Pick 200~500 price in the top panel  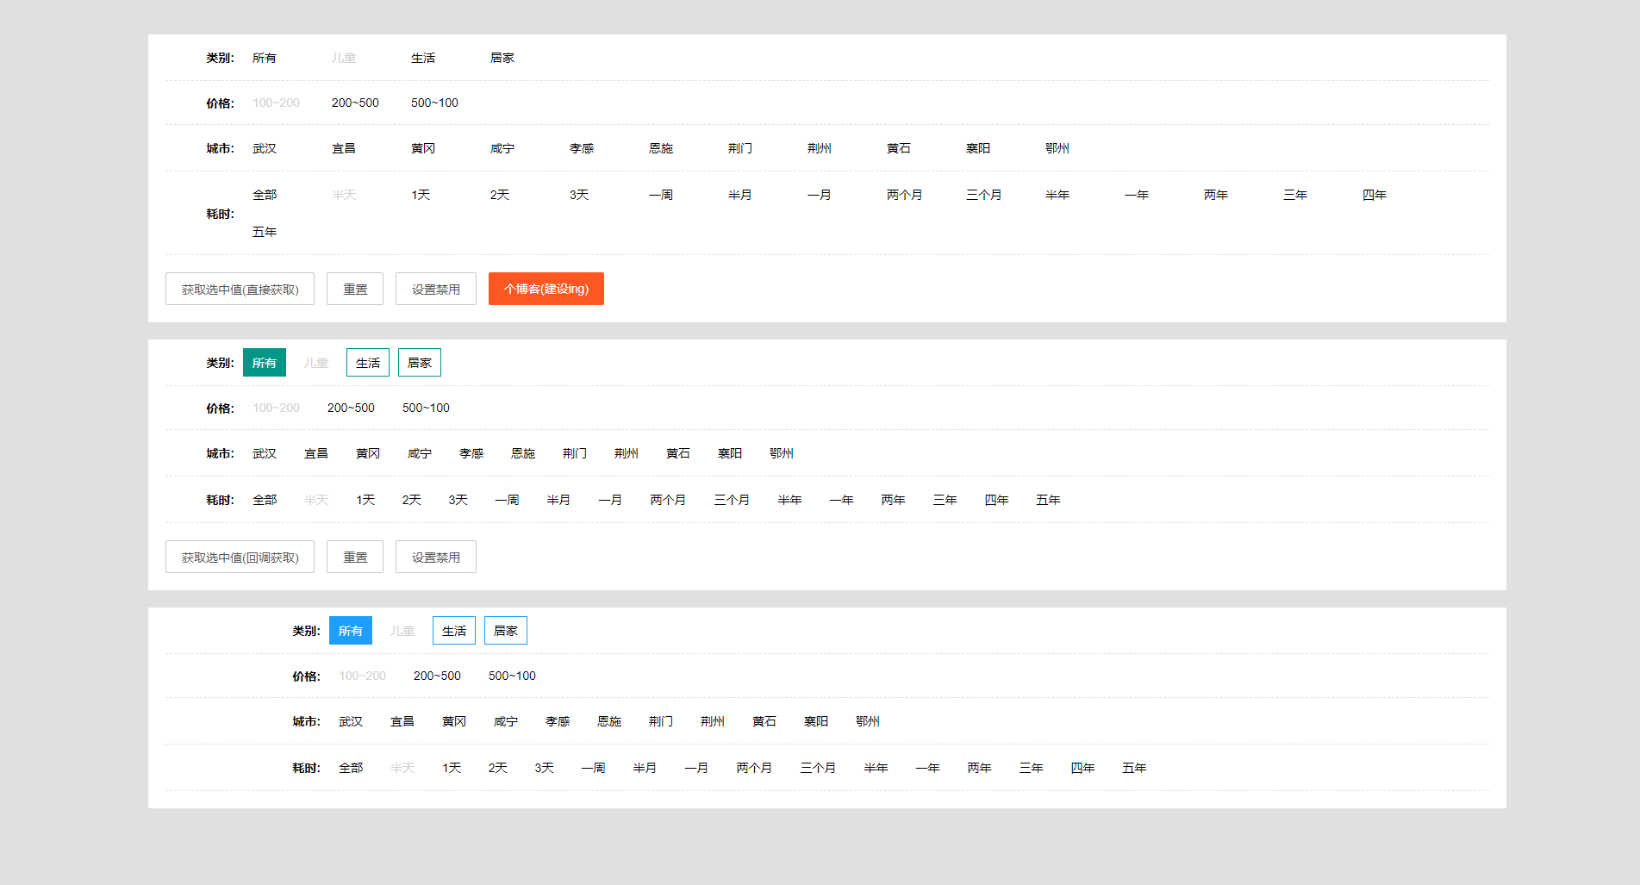click(x=355, y=103)
